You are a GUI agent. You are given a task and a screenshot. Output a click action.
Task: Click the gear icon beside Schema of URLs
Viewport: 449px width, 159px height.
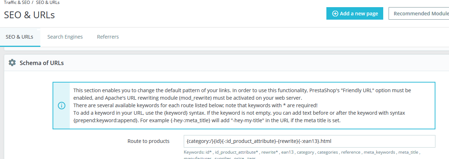pos(12,63)
